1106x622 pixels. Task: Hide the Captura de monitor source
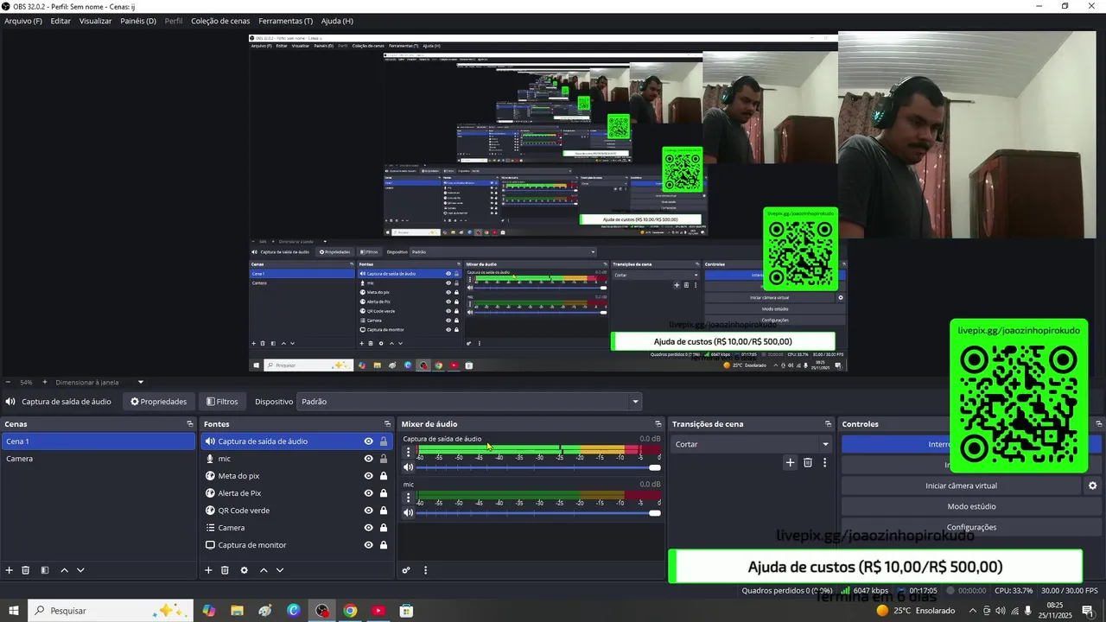pyautogui.click(x=368, y=545)
